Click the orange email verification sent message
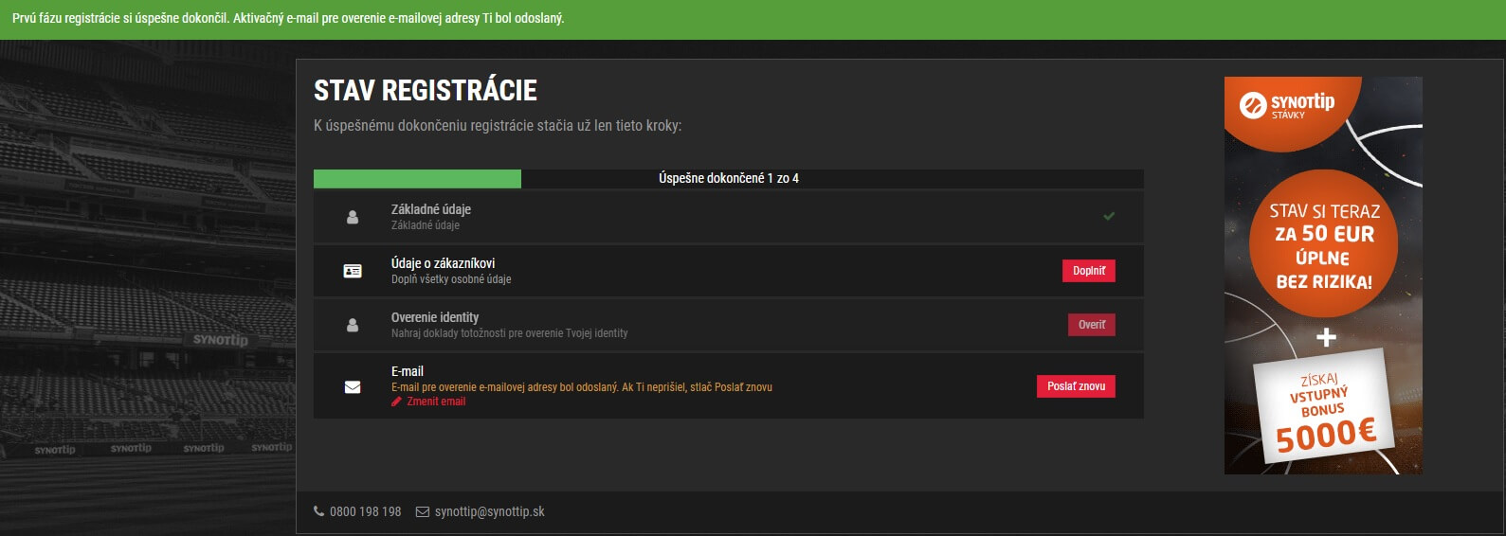Screen dimensions: 1506x536 point(582,387)
